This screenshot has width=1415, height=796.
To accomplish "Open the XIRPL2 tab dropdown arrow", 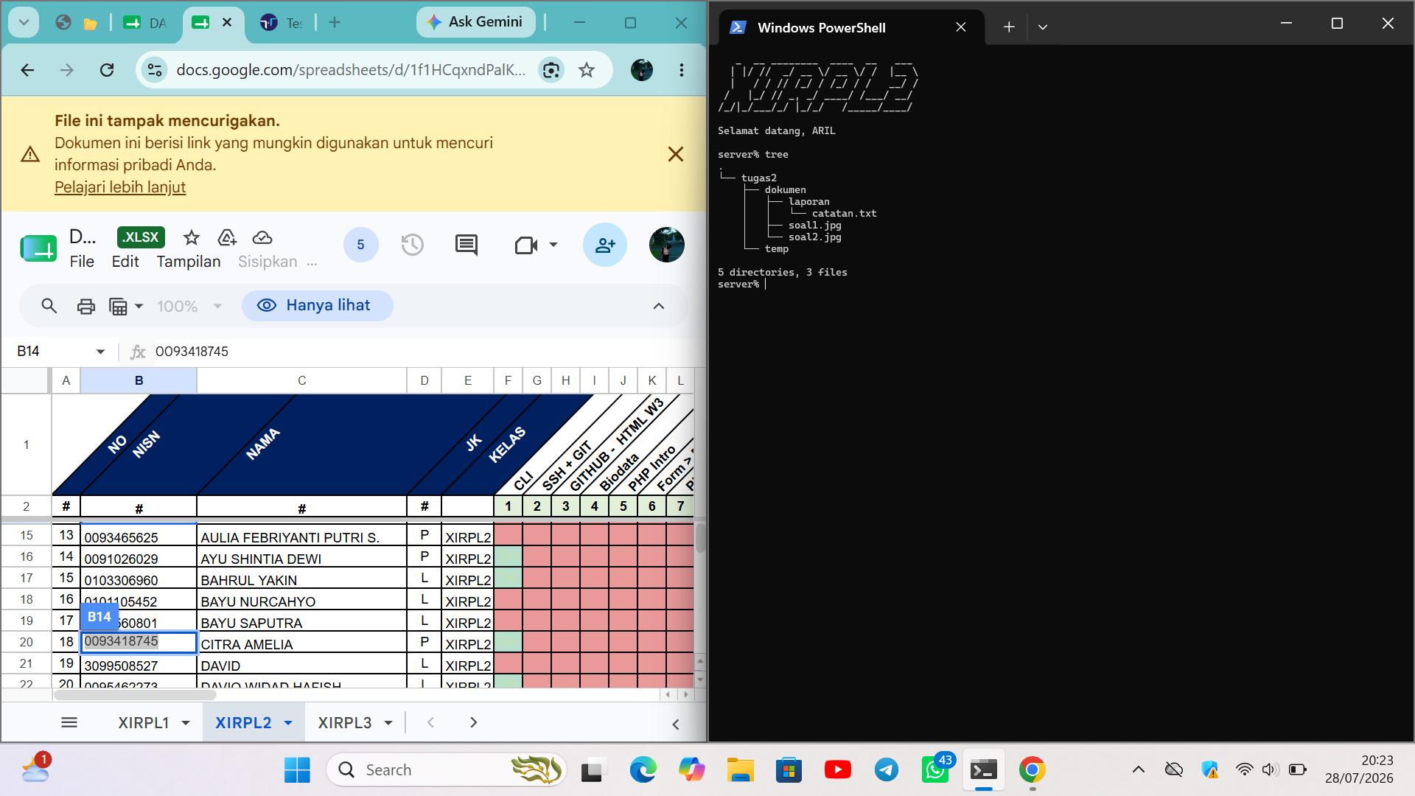I will [288, 723].
